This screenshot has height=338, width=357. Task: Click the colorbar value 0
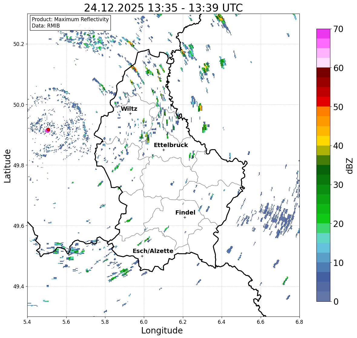click(336, 302)
